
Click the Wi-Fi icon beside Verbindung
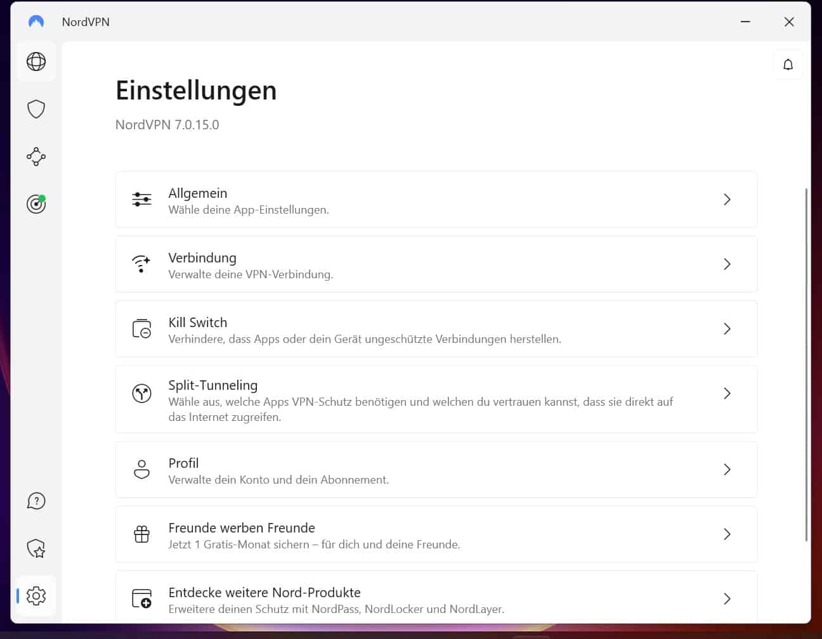tap(141, 264)
